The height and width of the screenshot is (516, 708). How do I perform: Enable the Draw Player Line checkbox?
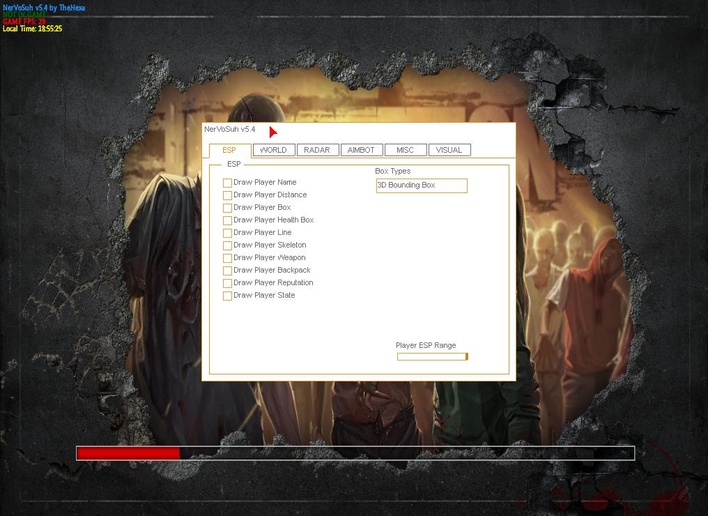[x=228, y=233]
